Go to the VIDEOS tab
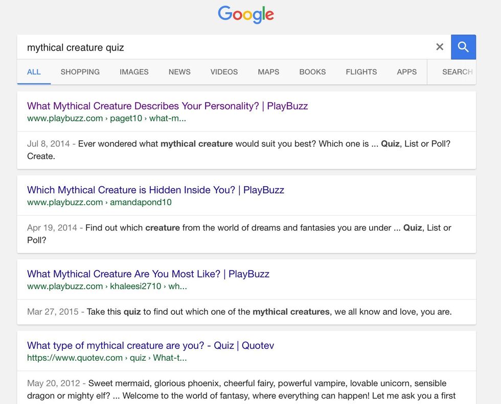The width and height of the screenshot is (501, 404). [x=224, y=72]
